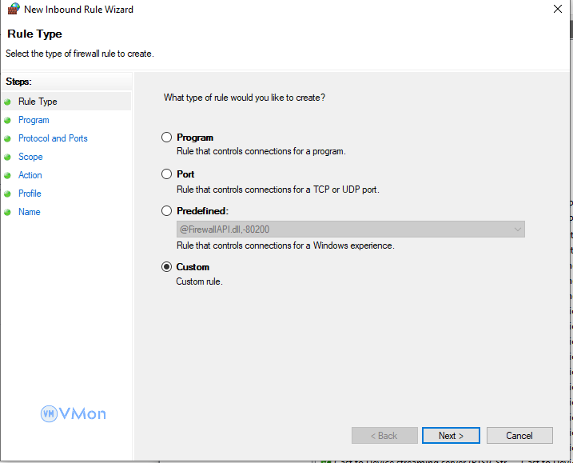This screenshot has width=573, height=463.
Task: Click the green bullet beside Name step
Action: (8, 213)
